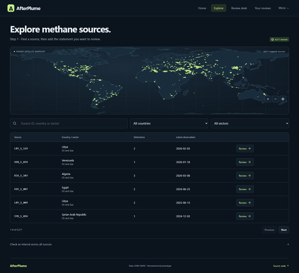Open Your reviews page

click(262, 8)
